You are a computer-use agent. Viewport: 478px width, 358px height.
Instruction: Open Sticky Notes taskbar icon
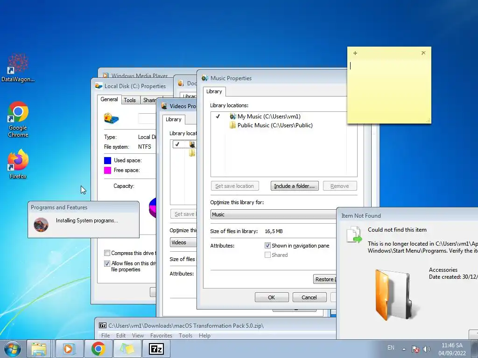[127, 349]
